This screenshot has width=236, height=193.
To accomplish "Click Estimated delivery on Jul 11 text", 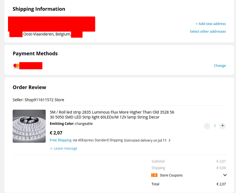I will [x=145, y=141].
